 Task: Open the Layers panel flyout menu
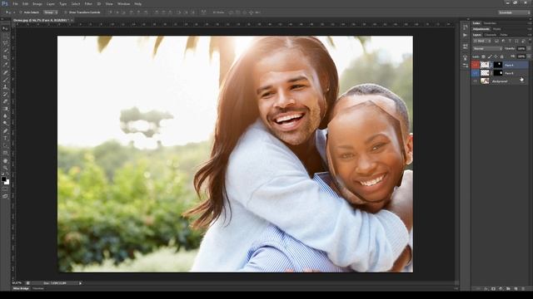coord(530,35)
